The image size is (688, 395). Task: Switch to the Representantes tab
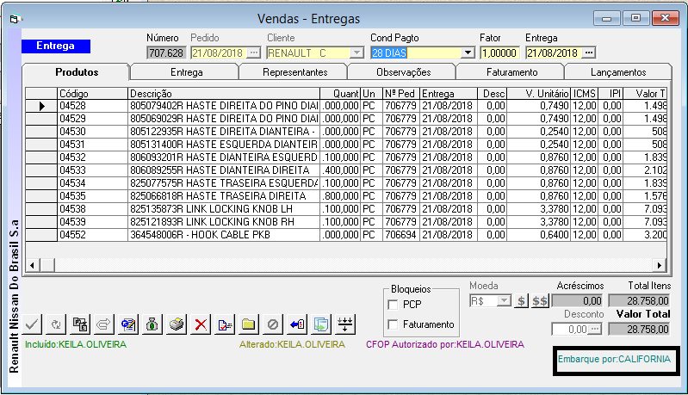pos(294,72)
